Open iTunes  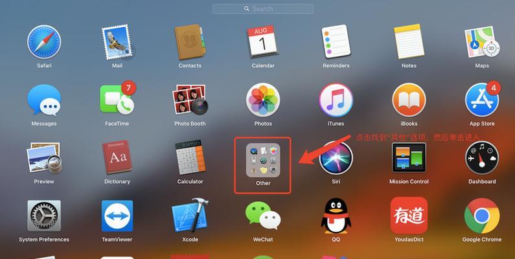(x=336, y=100)
